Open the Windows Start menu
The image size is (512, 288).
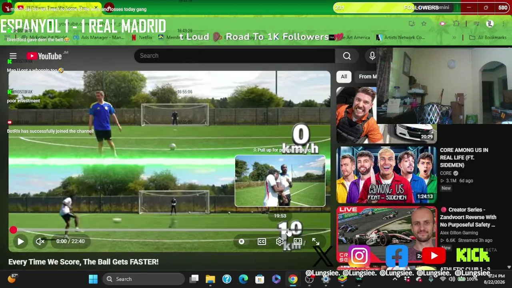[x=93, y=279]
